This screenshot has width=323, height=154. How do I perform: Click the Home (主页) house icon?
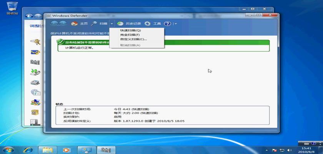point(74,23)
